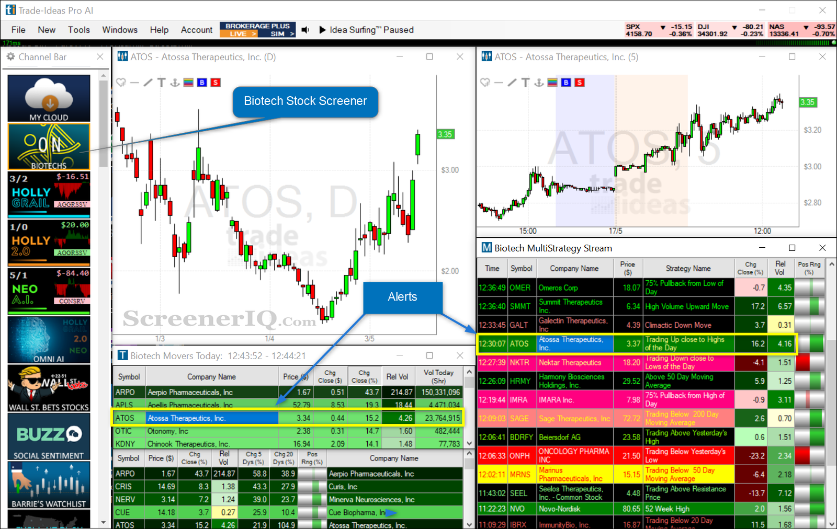Click the Brokerage Plus LIVE button
The height and width of the screenshot is (529, 837).
coord(239,33)
